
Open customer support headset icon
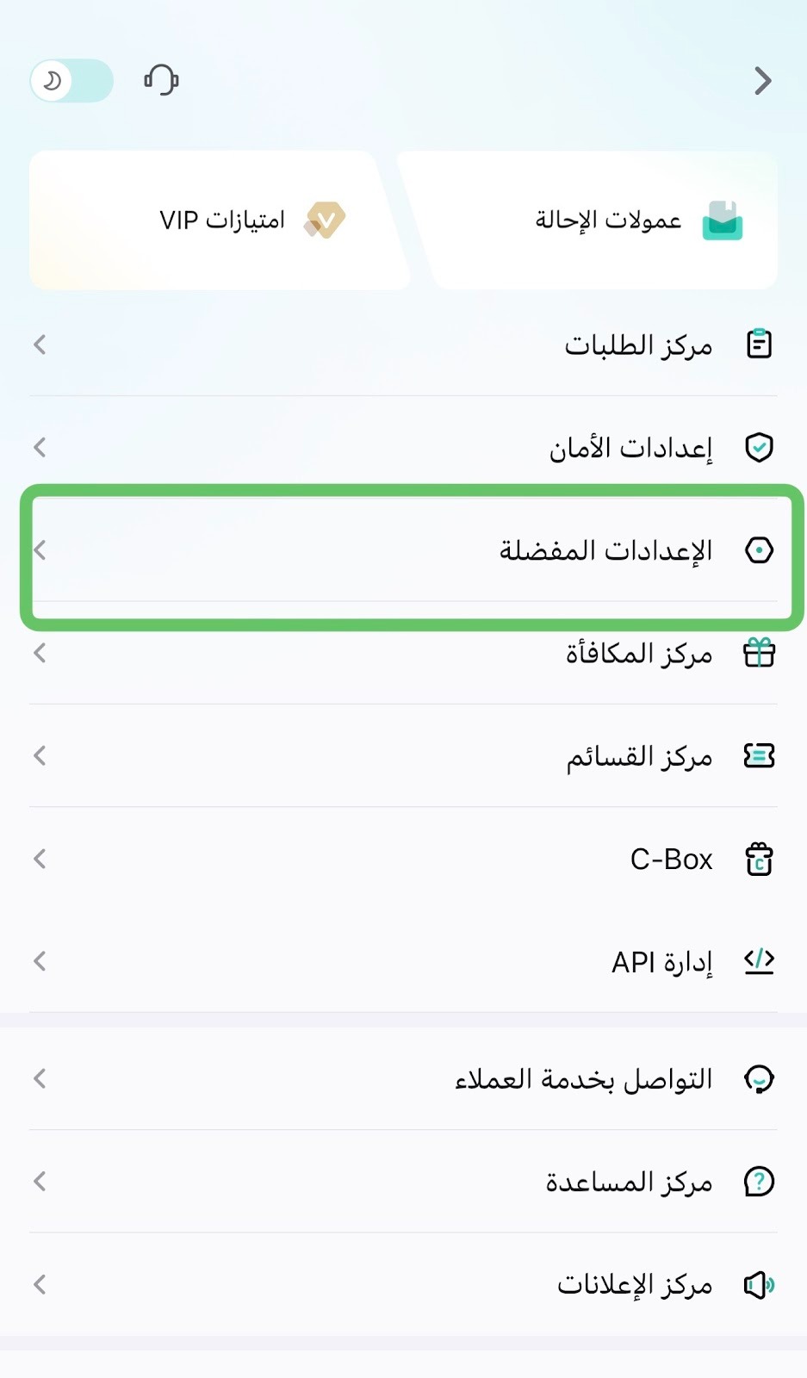coord(161,80)
